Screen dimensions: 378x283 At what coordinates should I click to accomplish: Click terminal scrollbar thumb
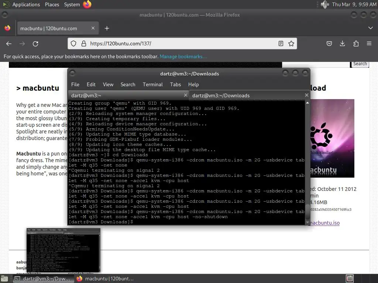click(307, 212)
